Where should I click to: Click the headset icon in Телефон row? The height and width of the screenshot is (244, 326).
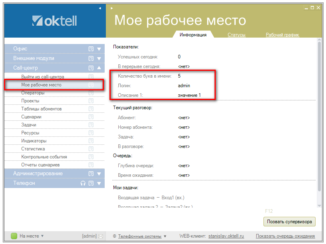click(83, 183)
